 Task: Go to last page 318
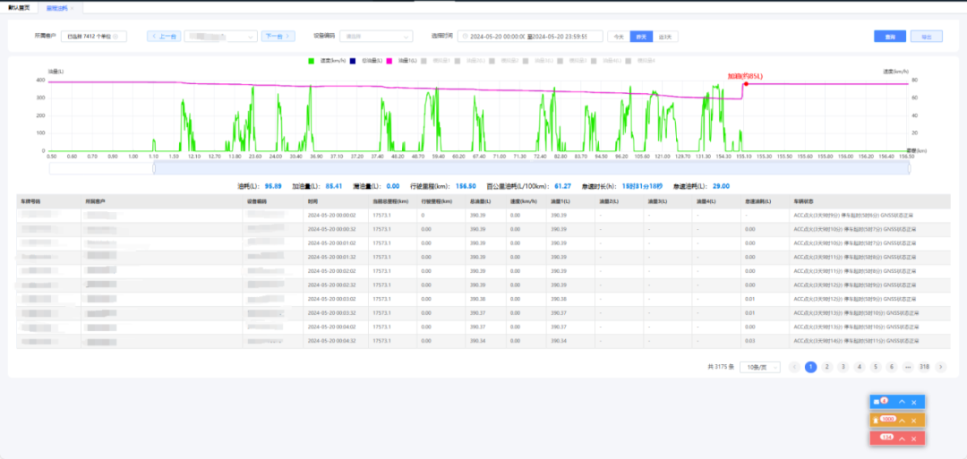[924, 367]
